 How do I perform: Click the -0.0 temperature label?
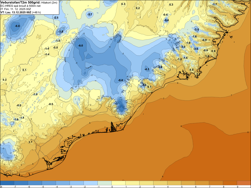click(55, 48)
